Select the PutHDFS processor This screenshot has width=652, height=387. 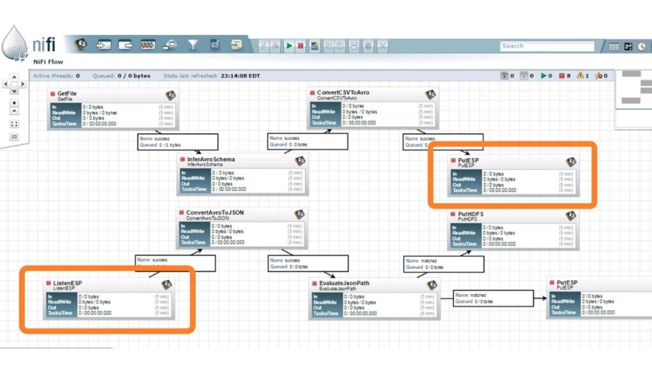[513, 230]
